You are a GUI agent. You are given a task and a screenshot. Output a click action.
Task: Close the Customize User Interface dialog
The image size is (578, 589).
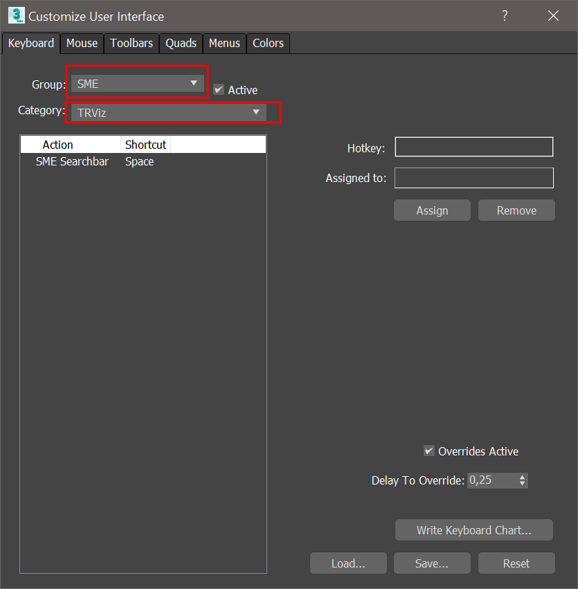pyautogui.click(x=553, y=16)
